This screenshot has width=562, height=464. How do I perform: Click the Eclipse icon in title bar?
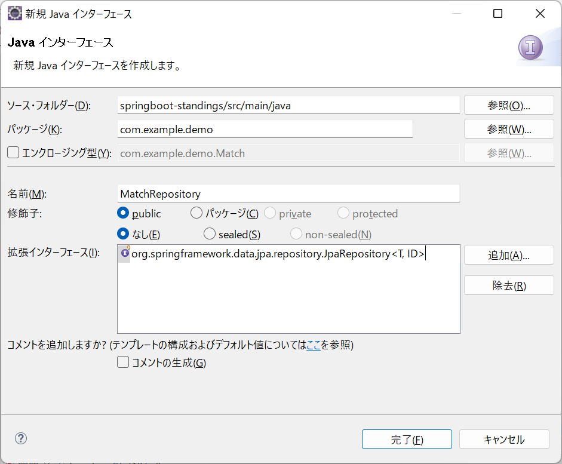pyautogui.click(x=14, y=14)
